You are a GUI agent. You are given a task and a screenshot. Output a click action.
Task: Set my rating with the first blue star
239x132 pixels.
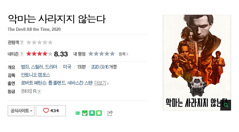coord(91,54)
